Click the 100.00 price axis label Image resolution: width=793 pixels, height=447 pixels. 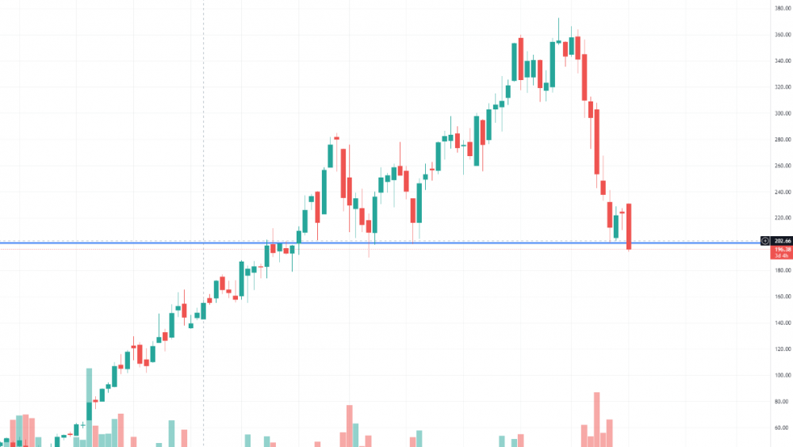(x=782, y=375)
